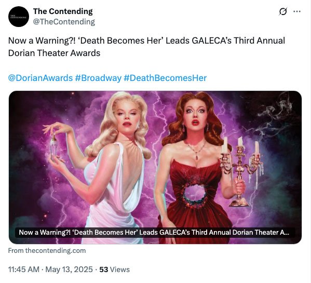311x283 pixels.
Task: Open The Contending display name profile link
Action: [x=63, y=11]
